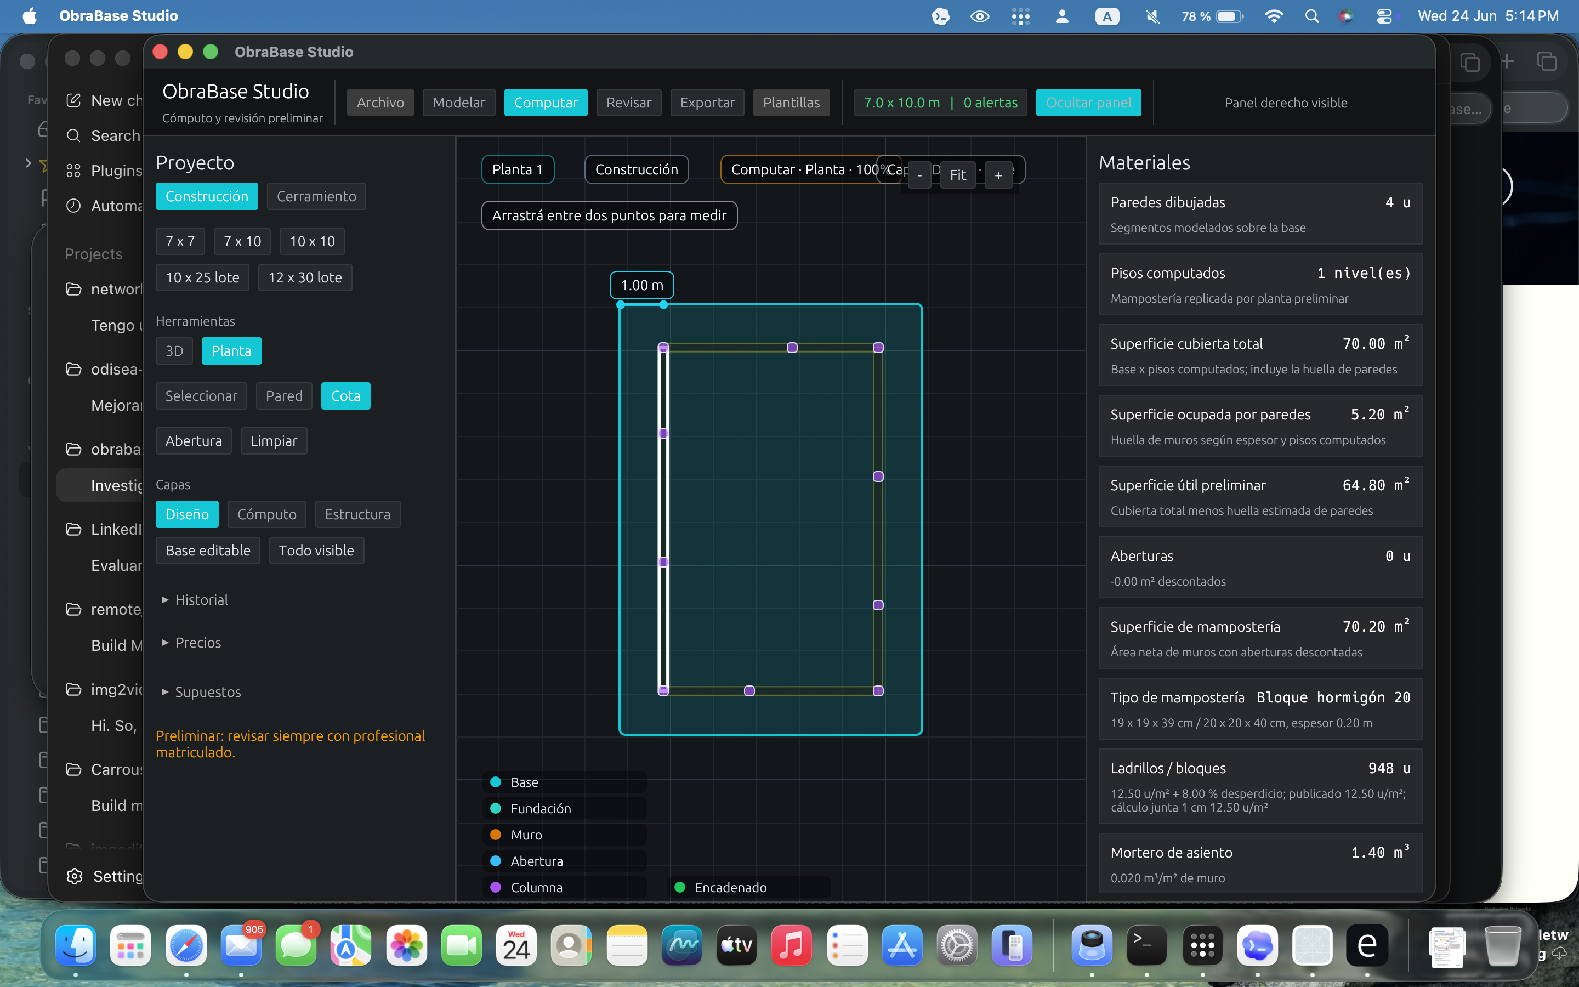Zoom out with the minus control
This screenshot has width=1579, height=987.
click(x=920, y=175)
